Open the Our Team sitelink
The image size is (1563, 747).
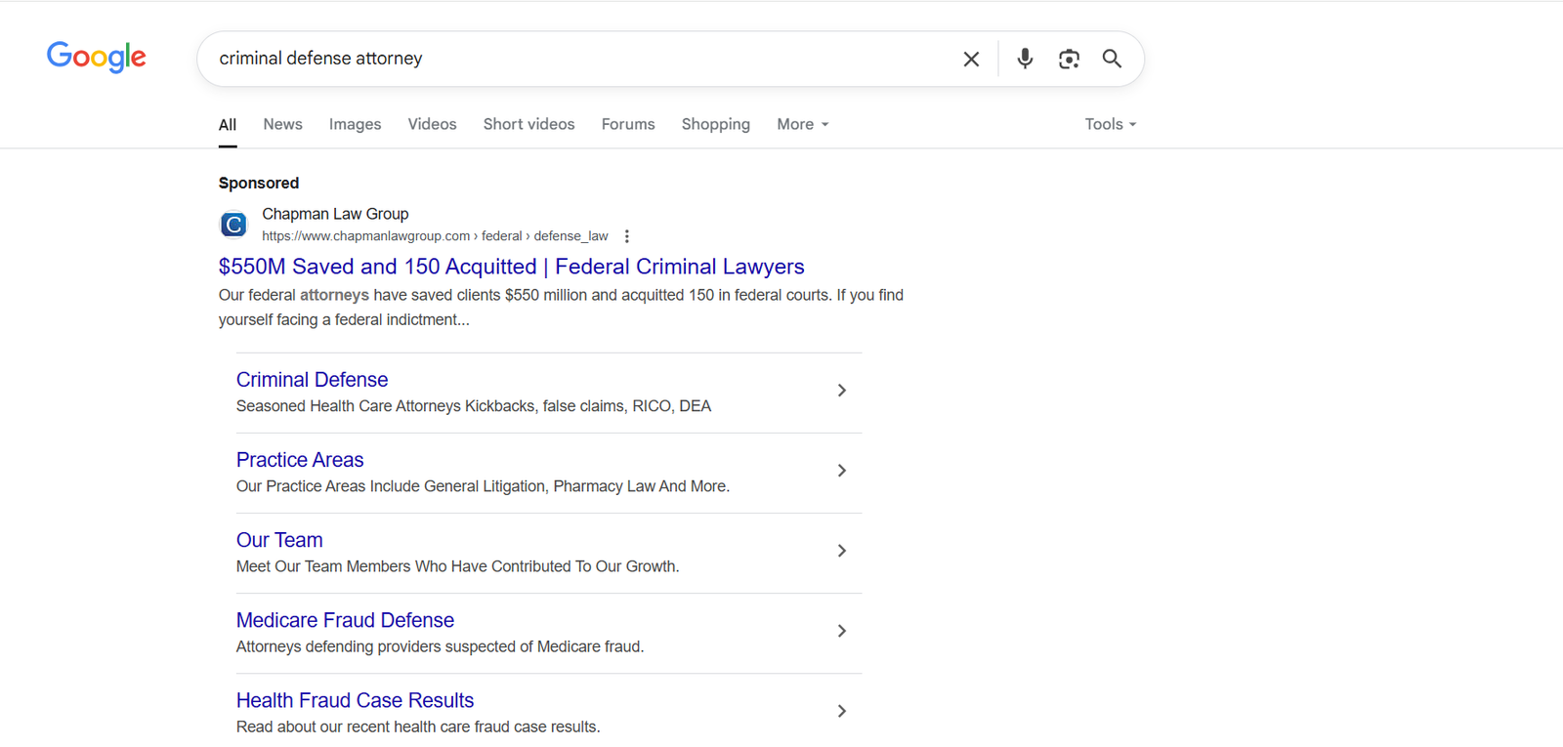[279, 540]
